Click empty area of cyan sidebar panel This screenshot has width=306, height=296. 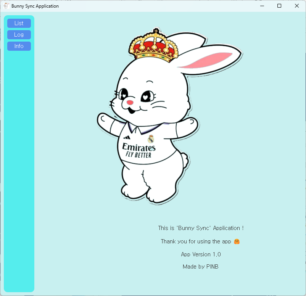pyautogui.click(x=19, y=172)
